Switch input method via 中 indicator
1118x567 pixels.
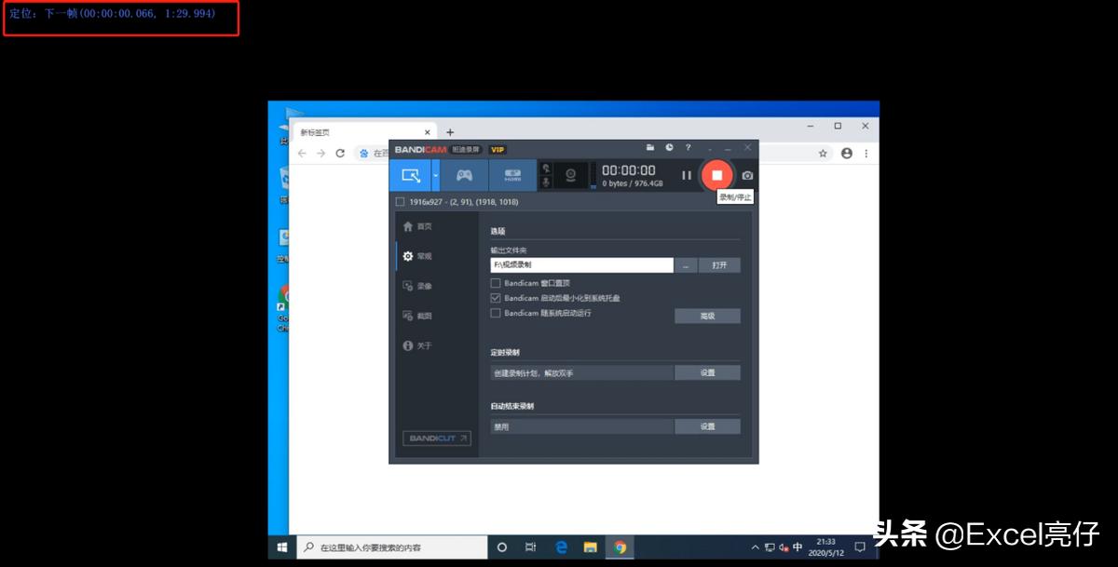(x=798, y=547)
